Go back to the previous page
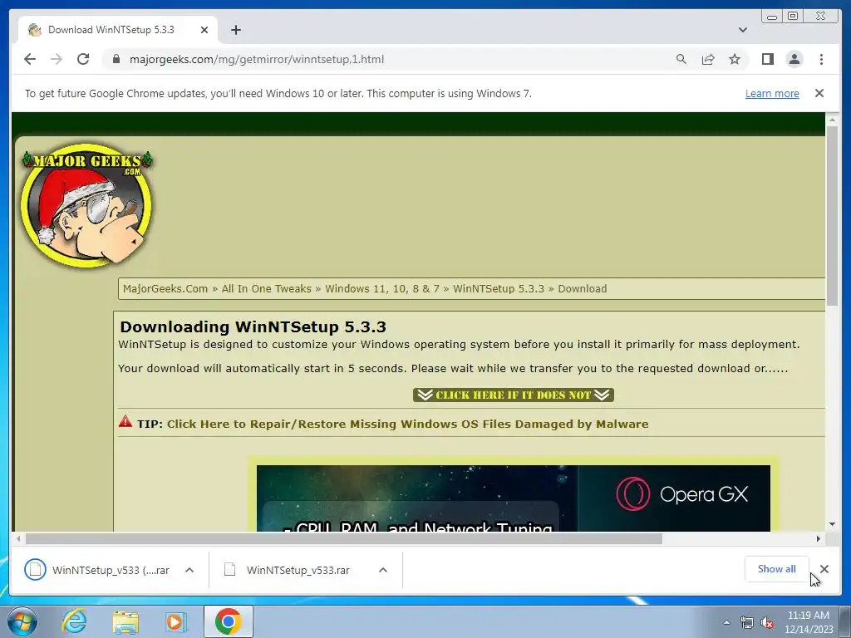The height and width of the screenshot is (638, 851). point(30,59)
